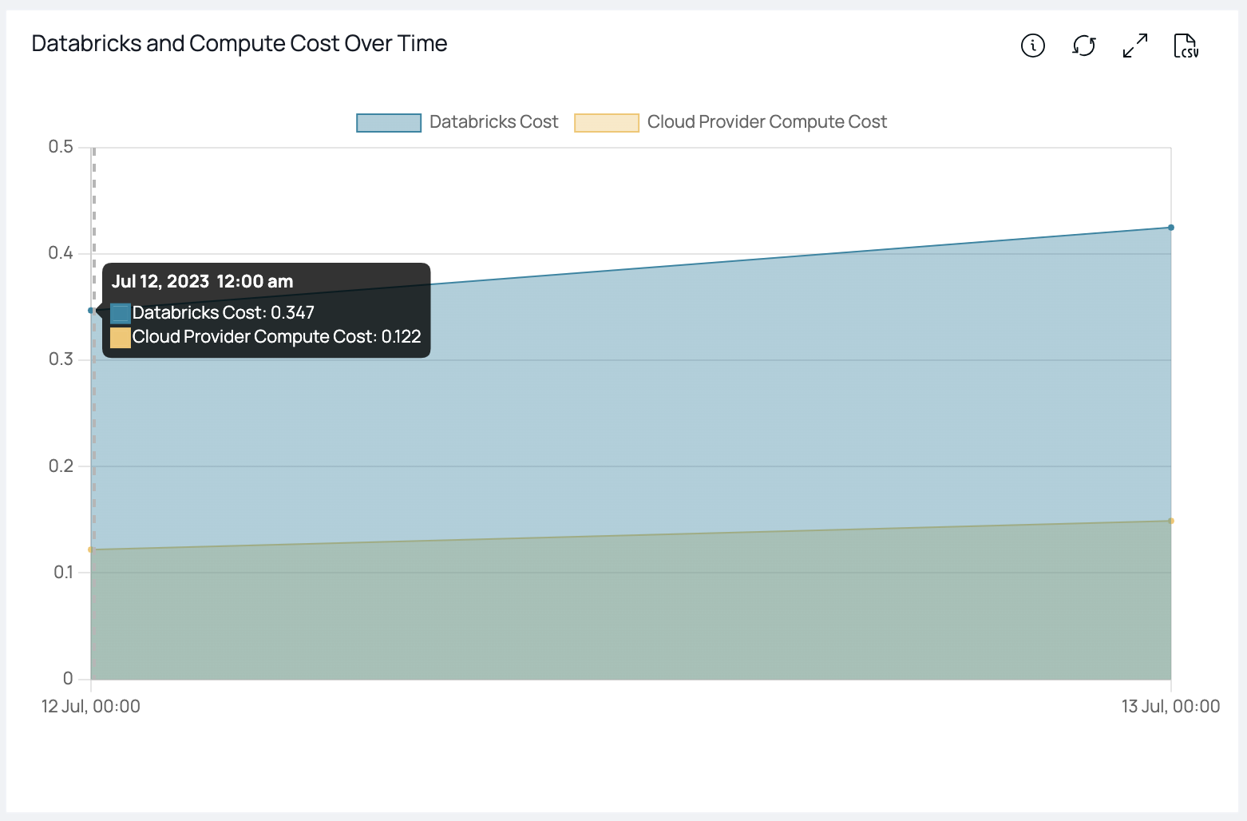Click the yellow Compute Cost legend swatch
1247x821 pixels.
607,121
